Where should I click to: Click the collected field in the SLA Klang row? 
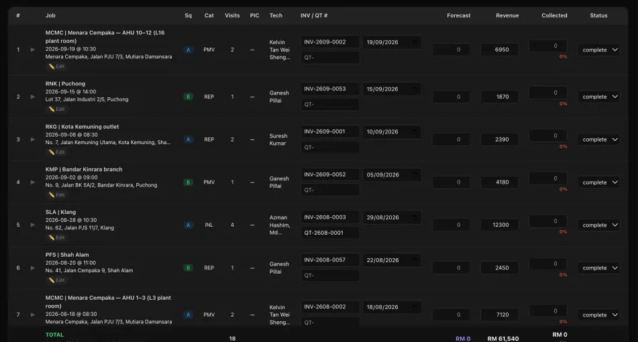coord(548,221)
